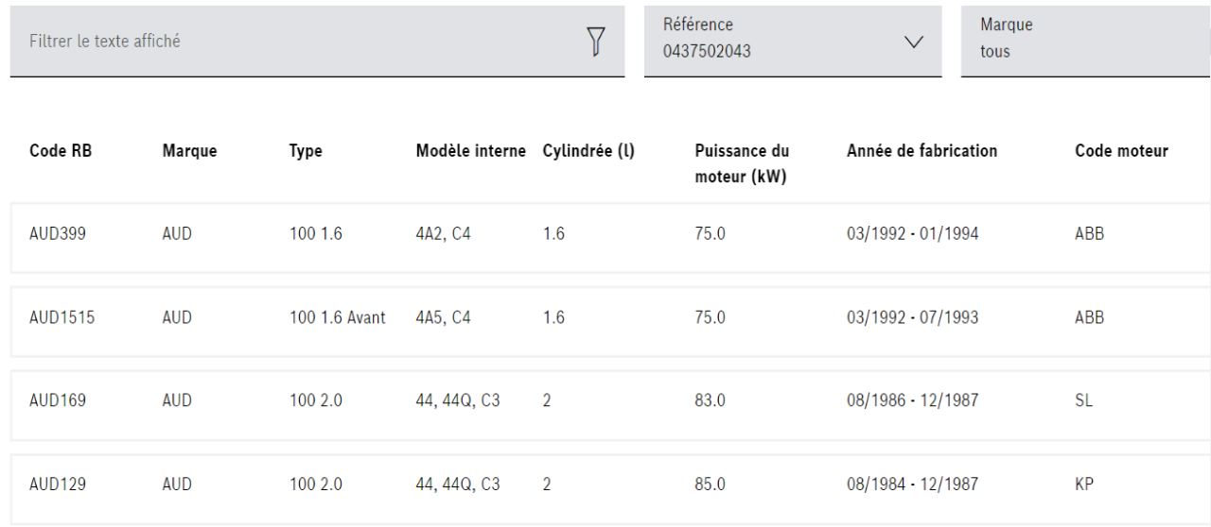Click the 08/1984 - 12/1987 date cell

(912, 484)
